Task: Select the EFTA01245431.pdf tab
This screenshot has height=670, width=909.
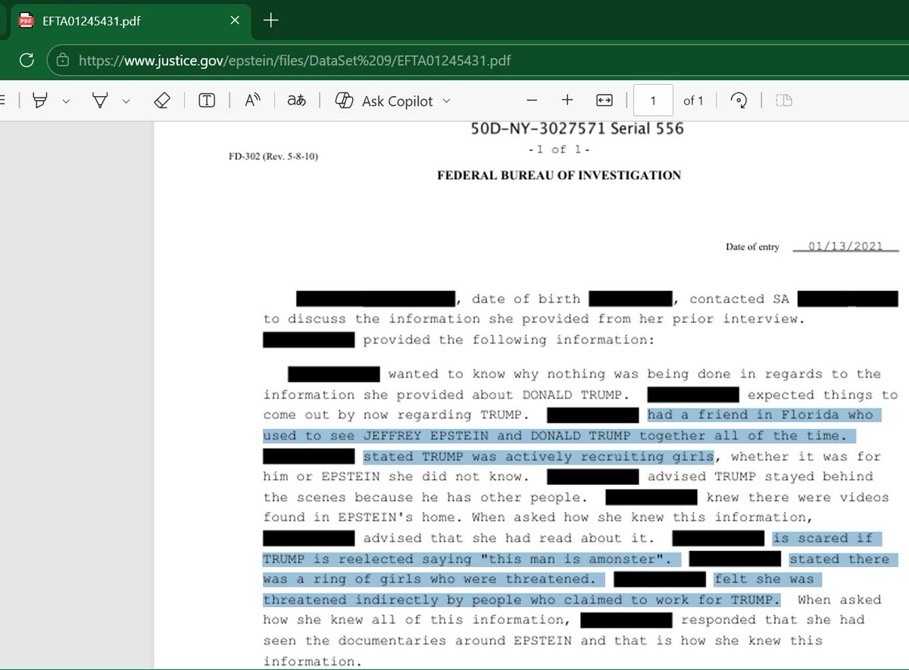Action: click(x=131, y=20)
